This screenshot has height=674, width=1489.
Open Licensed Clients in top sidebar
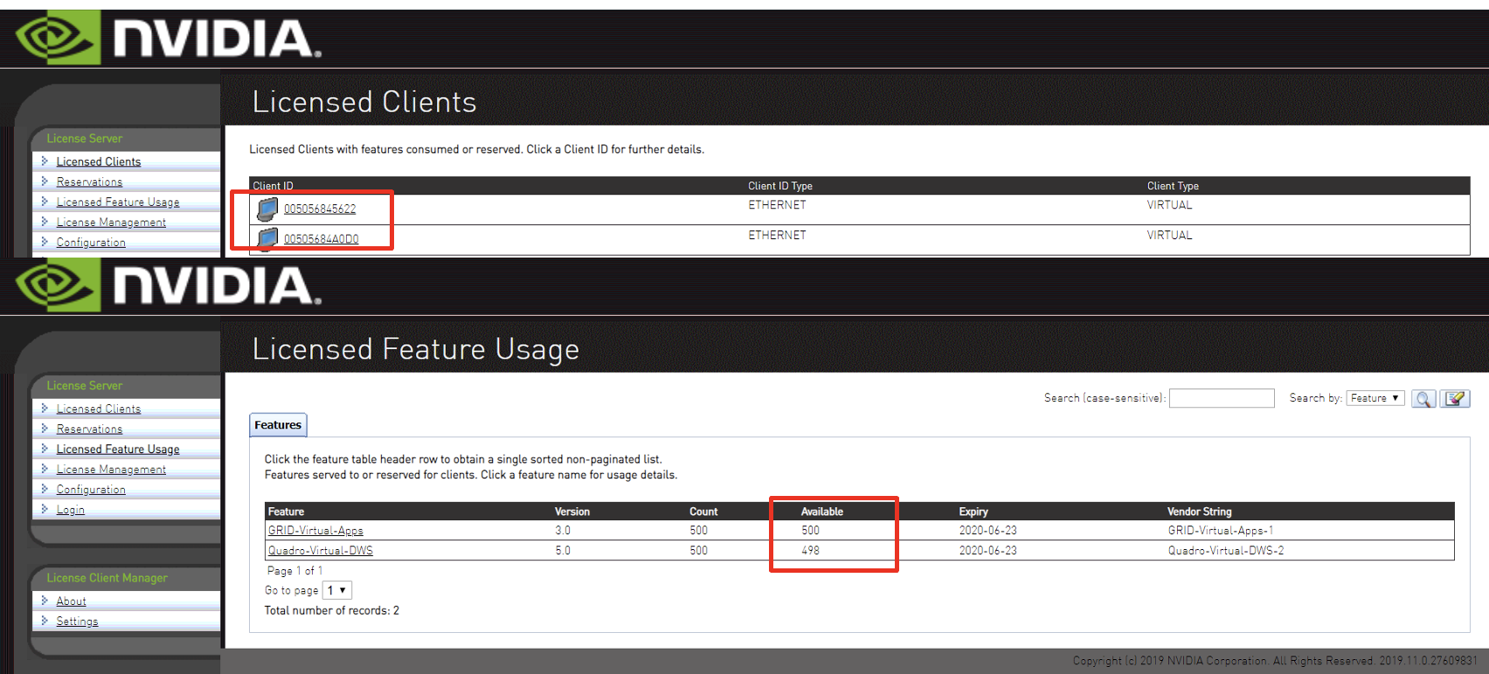point(99,162)
